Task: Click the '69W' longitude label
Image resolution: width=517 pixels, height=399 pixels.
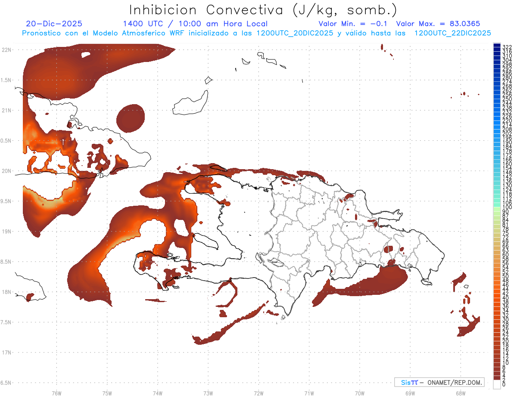Action: point(410,393)
